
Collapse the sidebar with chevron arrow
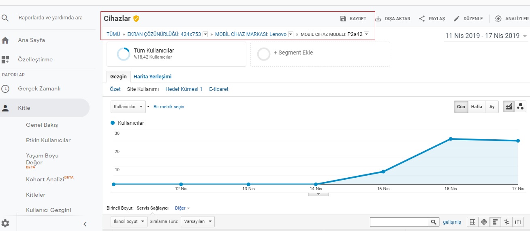coord(85,224)
